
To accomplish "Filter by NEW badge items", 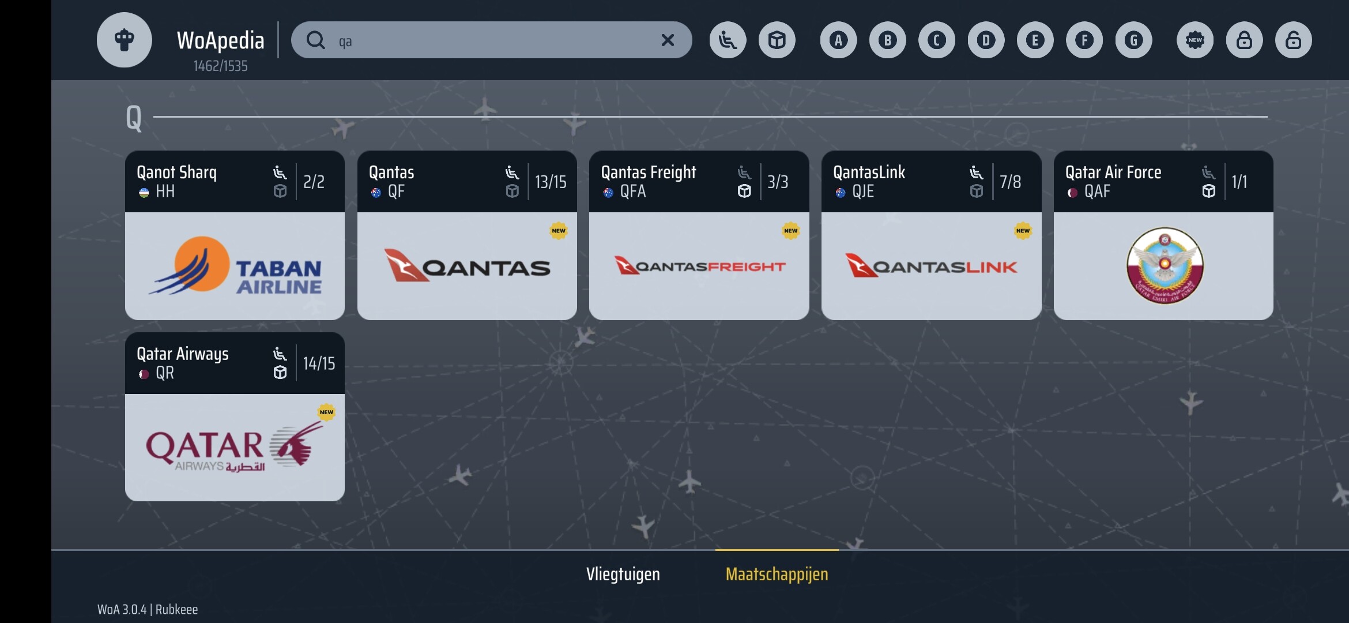I will 1195,40.
